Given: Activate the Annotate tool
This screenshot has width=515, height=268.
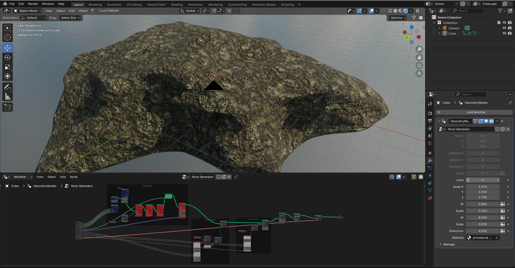Looking at the screenshot, I should click(x=8, y=87).
